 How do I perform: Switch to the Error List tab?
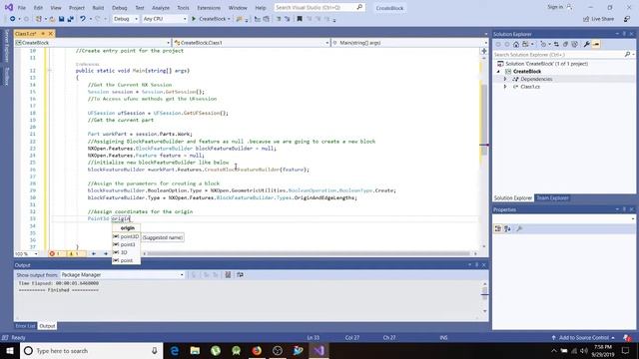(x=25, y=326)
